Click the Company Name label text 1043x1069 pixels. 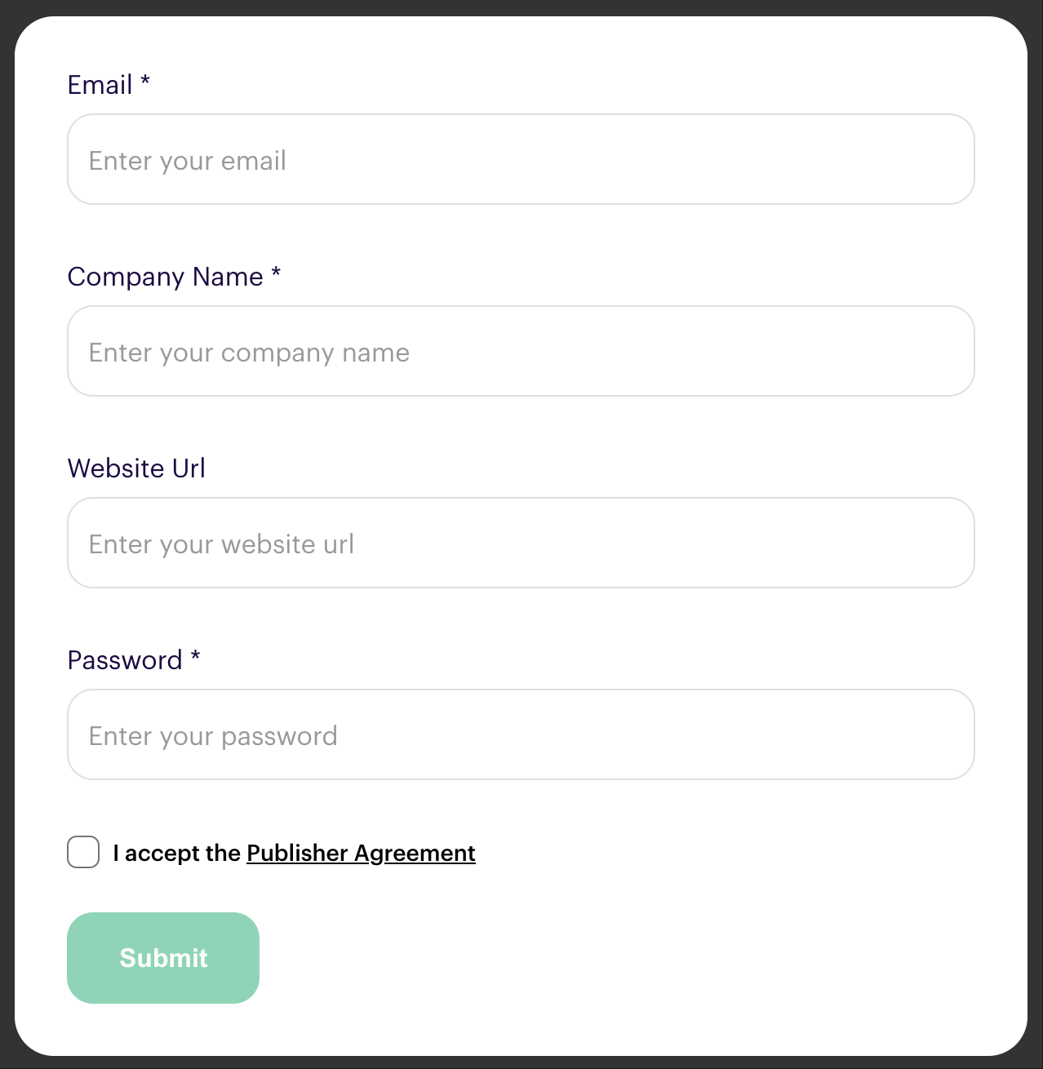tap(165, 277)
